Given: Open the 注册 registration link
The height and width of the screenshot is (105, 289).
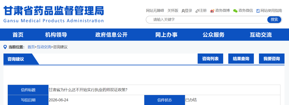Looking at the screenshot, I should coord(203,11).
